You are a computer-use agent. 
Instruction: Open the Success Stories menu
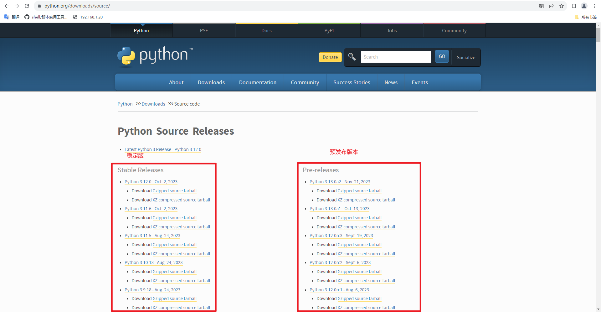pyautogui.click(x=352, y=82)
